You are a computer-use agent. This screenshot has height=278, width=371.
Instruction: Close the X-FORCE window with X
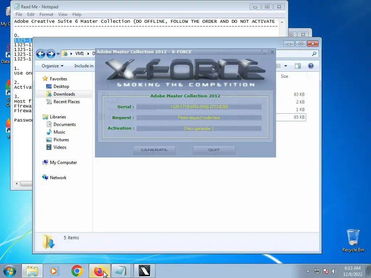[x=272, y=52]
